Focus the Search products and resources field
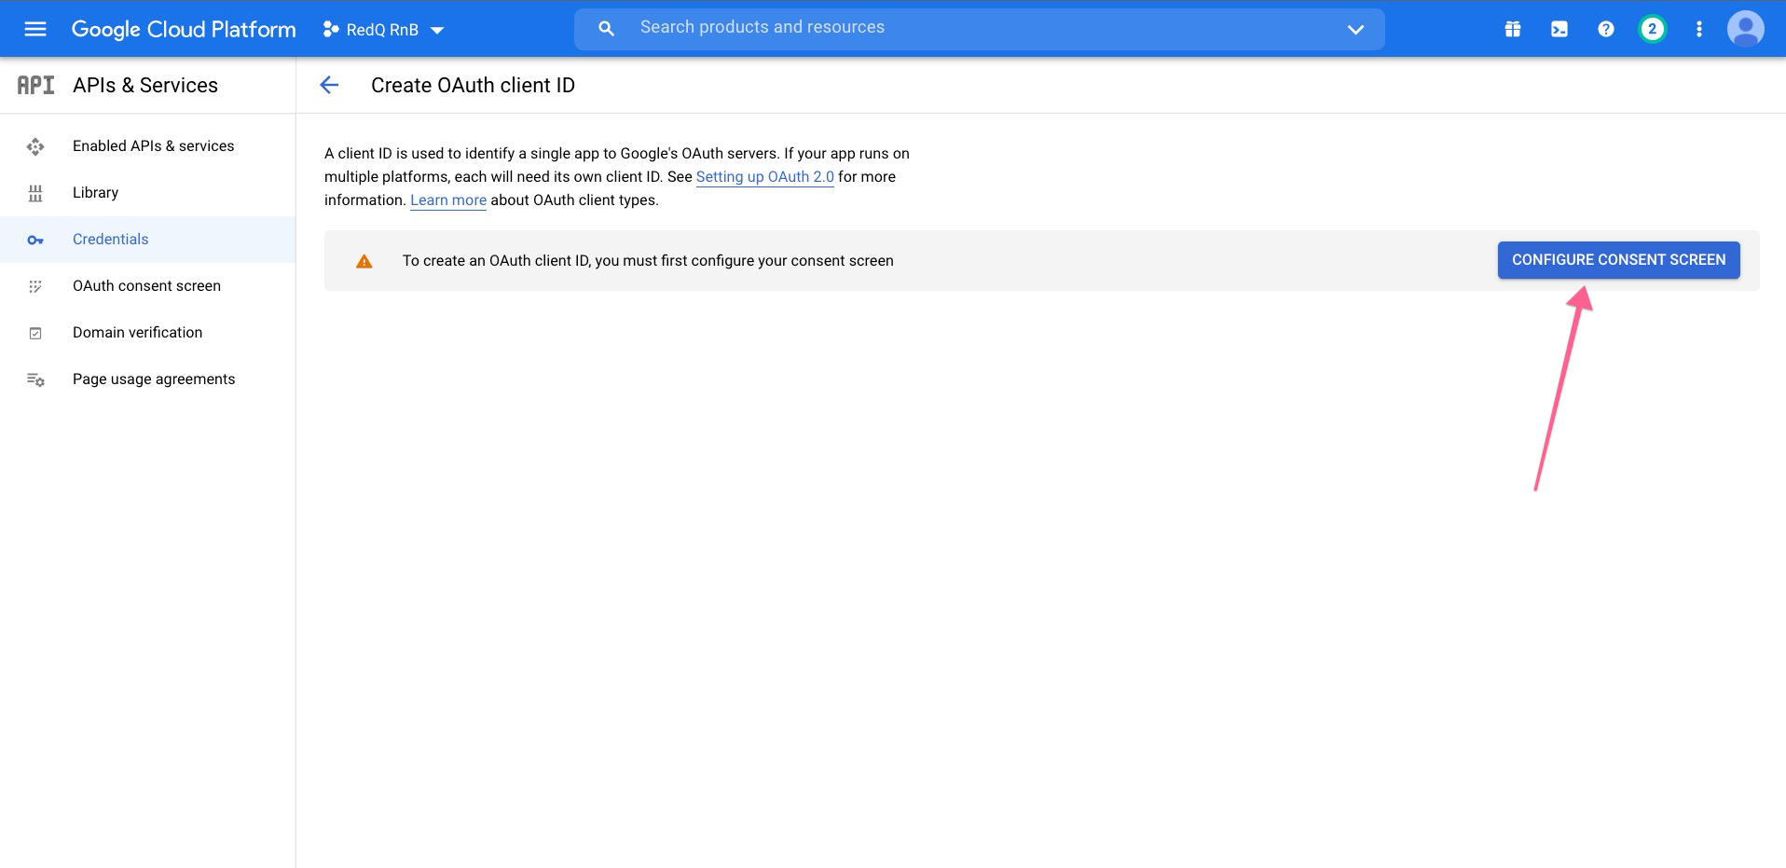The width and height of the screenshot is (1786, 868). click(x=979, y=29)
